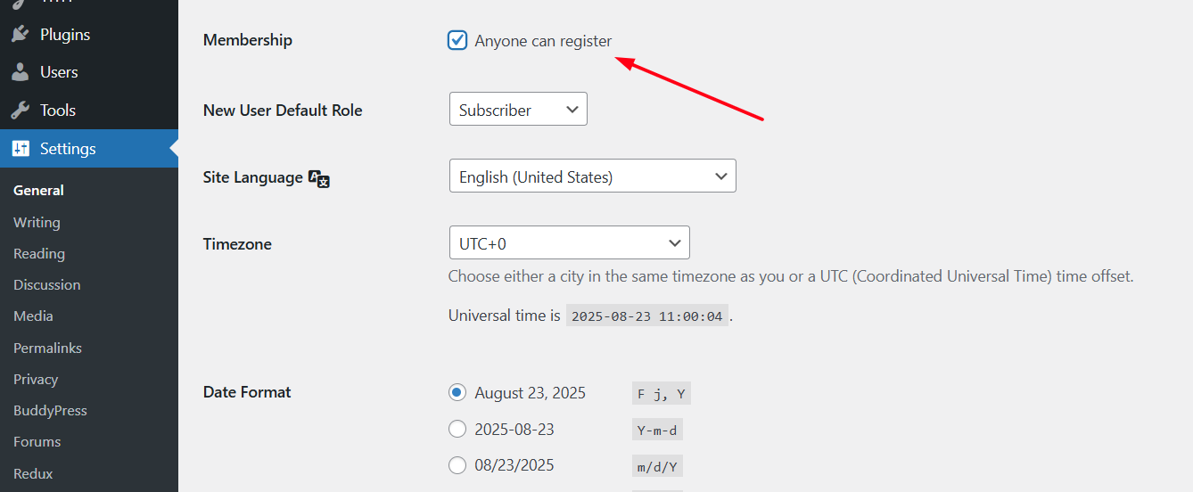Screen dimensions: 1193x492
Task: Open the Reading settings page
Action: click(x=39, y=254)
